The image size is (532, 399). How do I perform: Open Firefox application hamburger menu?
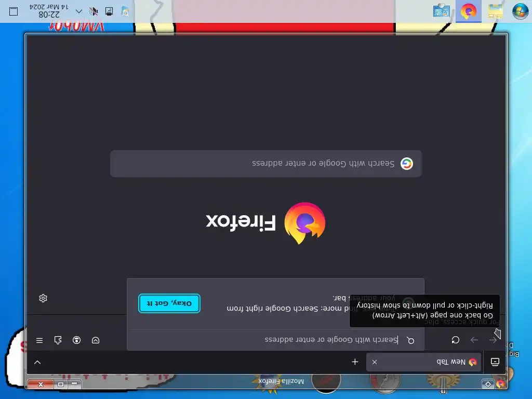point(39,340)
